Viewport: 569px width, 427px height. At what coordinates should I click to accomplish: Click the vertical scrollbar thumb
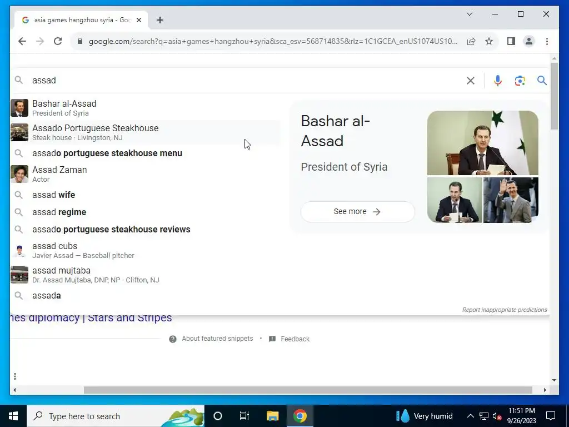554,96
